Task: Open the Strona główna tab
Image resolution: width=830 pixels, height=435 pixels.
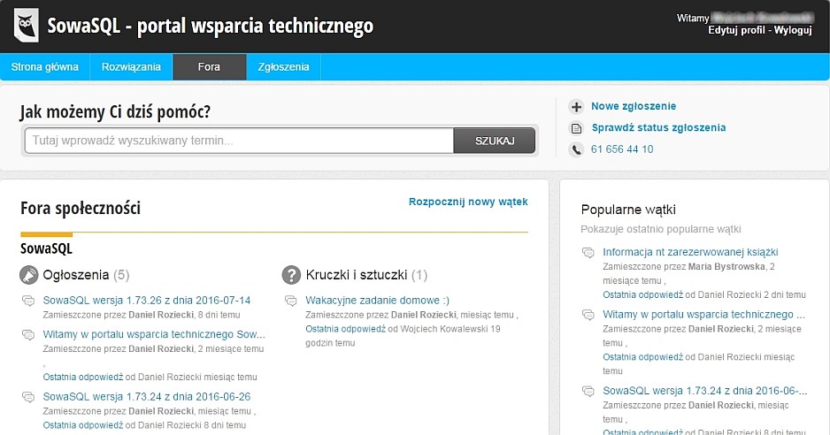Action: [44, 67]
